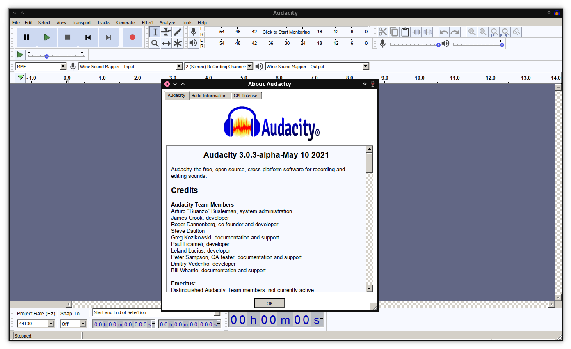Click the recording volume slider knob
This screenshot has height=349, width=571.
tap(439, 45)
